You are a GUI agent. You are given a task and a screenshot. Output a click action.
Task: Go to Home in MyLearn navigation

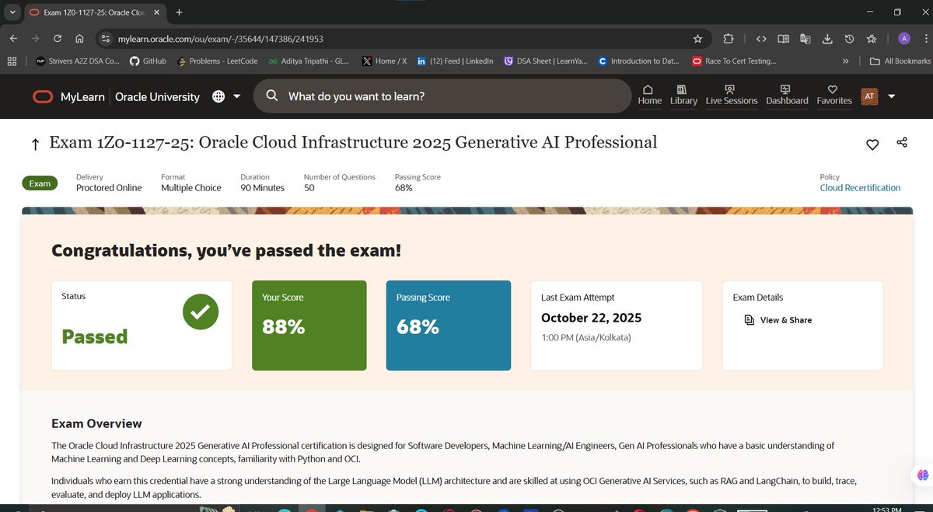click(650, 95)
